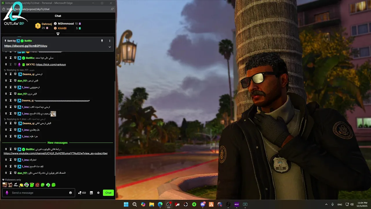This screenshot has width=371, height=209.
Task: Click SKY7C username in chat
Action: pos(30,64)
